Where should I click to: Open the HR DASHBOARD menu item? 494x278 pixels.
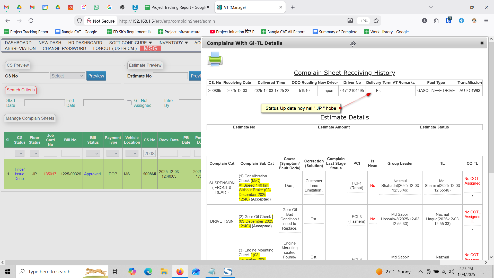(85, 43)
